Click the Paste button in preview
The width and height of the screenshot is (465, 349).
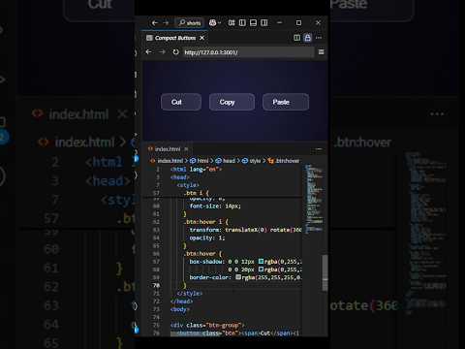[286, 102]
